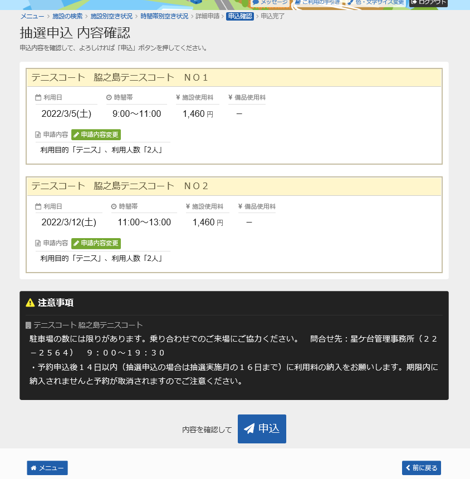Viewport: 470px width, 479px height.
Task: Go back with the 前に戻る button
Action: point(422,468)
